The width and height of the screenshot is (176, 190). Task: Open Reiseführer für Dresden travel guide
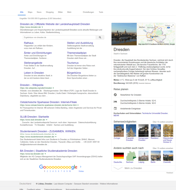[131, 95]
